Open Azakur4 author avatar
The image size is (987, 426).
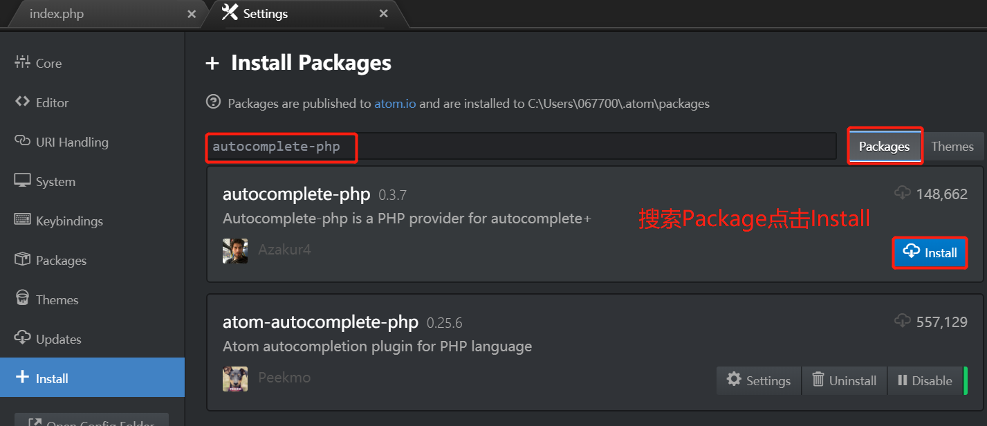(x=235, y=250)
